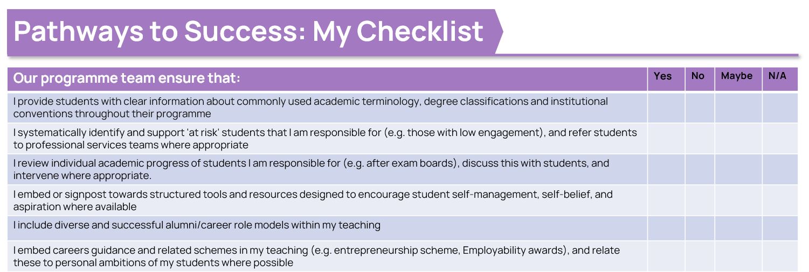Tick No for reviewing individual academic progress
809x272 pixels.
[700, 169]
